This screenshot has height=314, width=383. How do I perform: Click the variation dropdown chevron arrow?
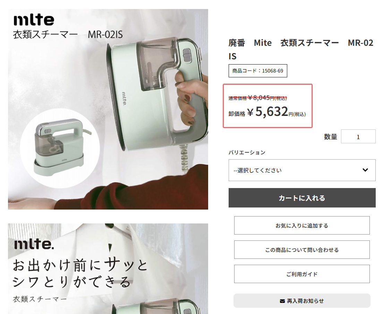pos(365,170)
